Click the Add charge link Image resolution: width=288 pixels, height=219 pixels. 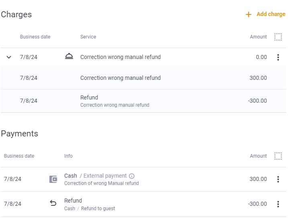point(271,14)
